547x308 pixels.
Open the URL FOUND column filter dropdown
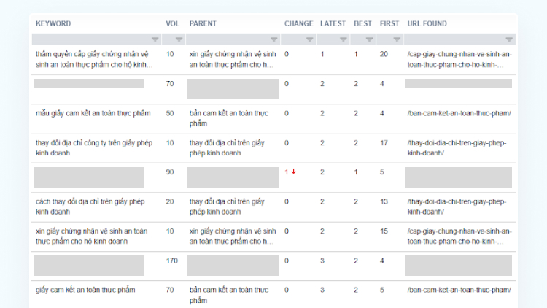[x=509, y=39]
